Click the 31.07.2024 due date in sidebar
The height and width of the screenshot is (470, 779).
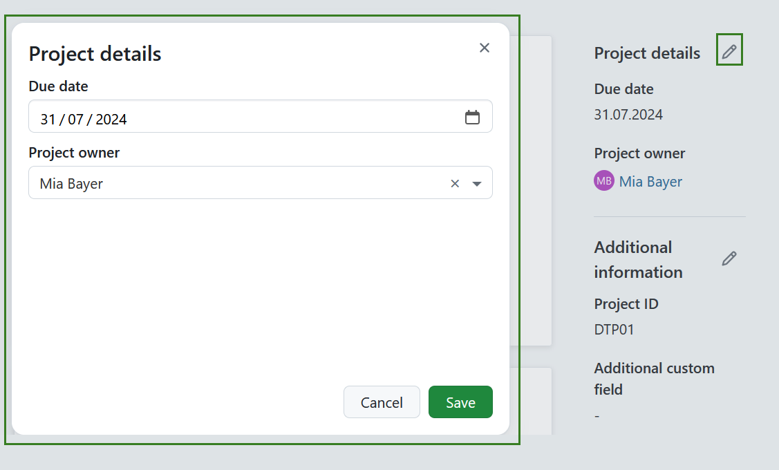pos(628,115)
